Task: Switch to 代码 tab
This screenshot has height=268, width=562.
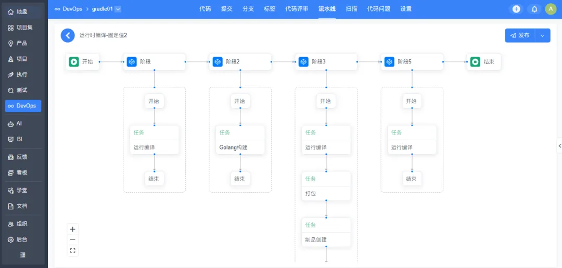Action: click(205, 9)
